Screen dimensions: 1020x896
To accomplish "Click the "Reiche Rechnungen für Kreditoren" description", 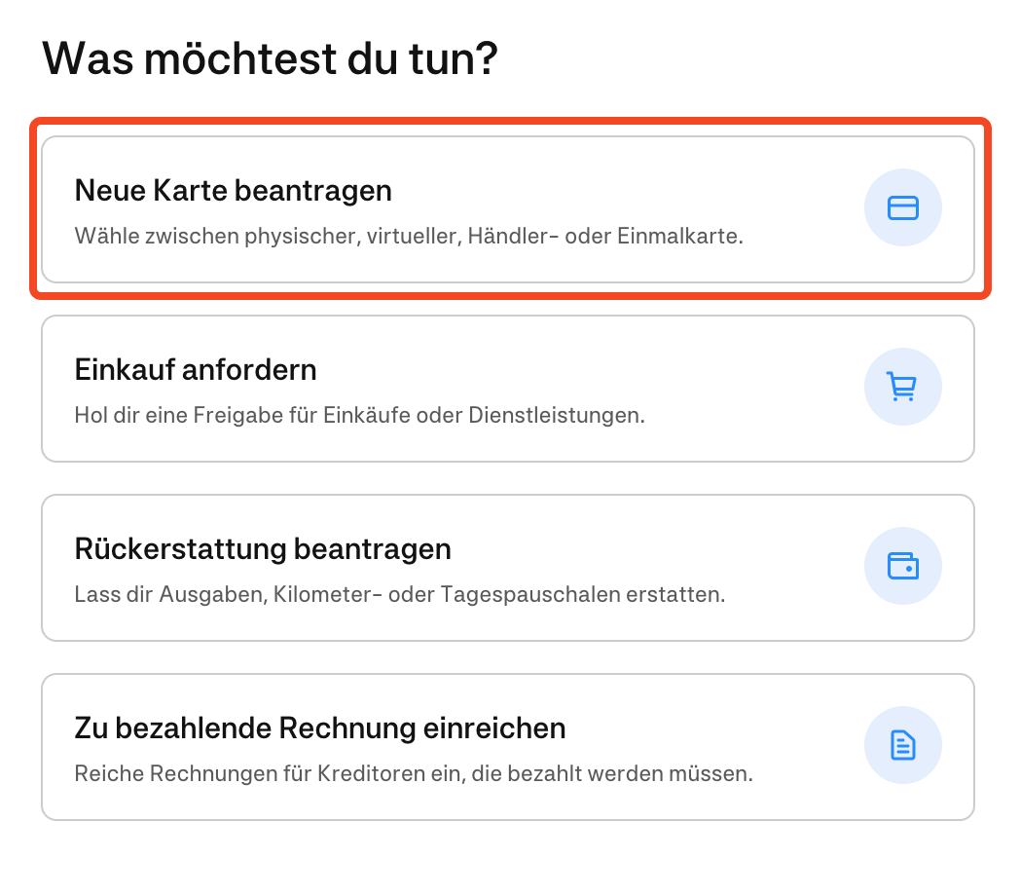I will (414, 774).
